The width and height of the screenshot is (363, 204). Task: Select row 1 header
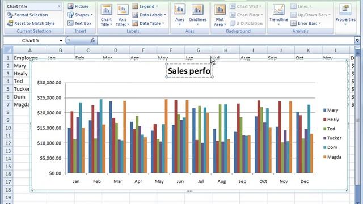tap(8, 58)
